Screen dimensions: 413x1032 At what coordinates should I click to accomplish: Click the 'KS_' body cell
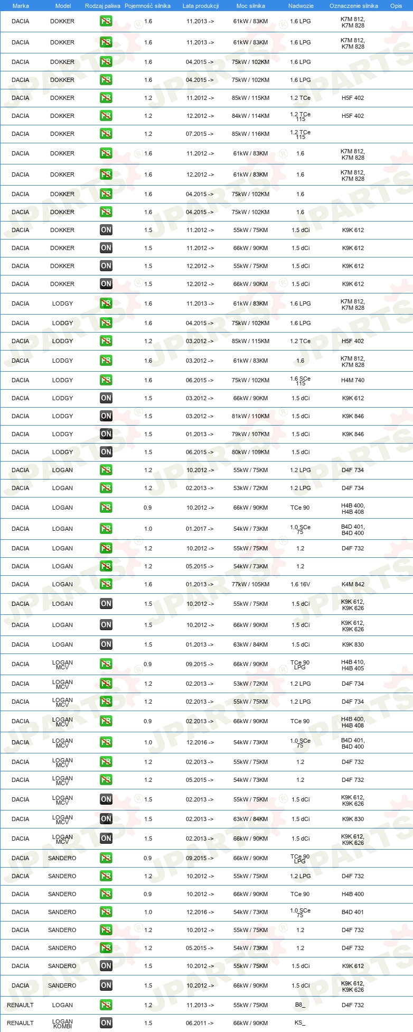[x=300, y=1023]
